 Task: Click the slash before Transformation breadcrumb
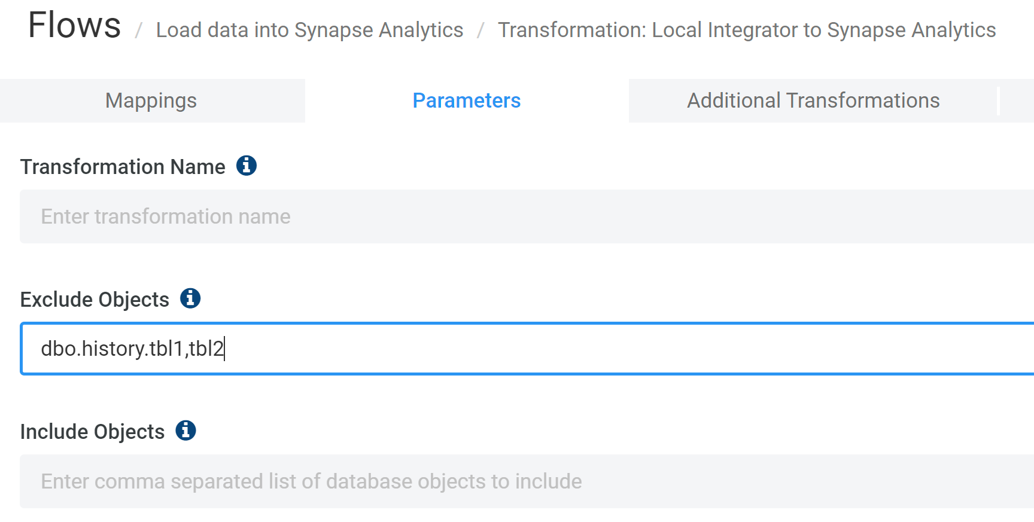tap(480, 30)
